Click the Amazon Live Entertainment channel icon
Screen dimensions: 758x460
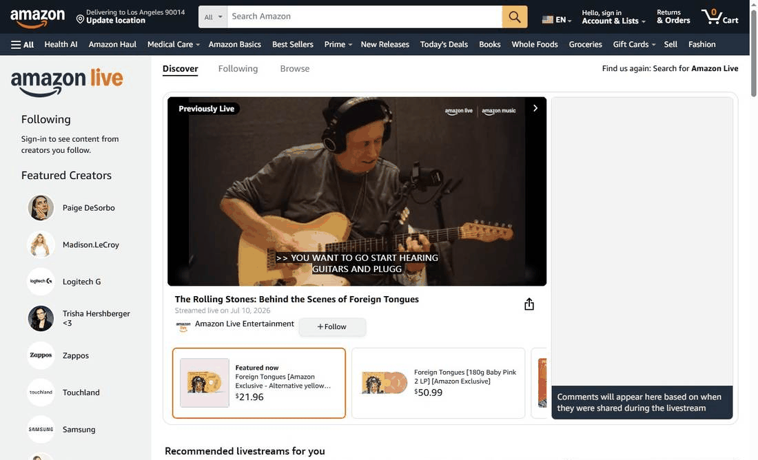[x=183, y=326]
